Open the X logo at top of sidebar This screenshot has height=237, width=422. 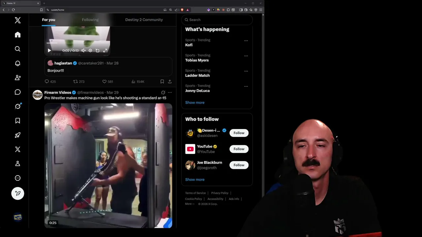pyautogui.click(x=18, y=20)
